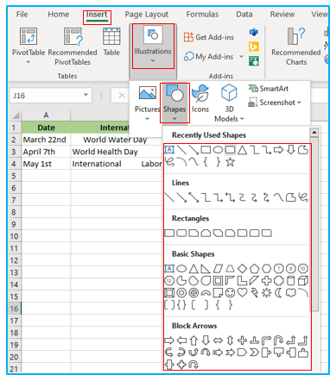Go to the Data tab
Image resolution: width=336 pixels, height=381 pixels.
tap(244, 14)
